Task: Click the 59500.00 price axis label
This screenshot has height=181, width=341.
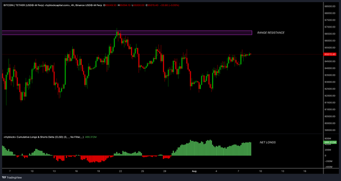Action: pos(329,130)
